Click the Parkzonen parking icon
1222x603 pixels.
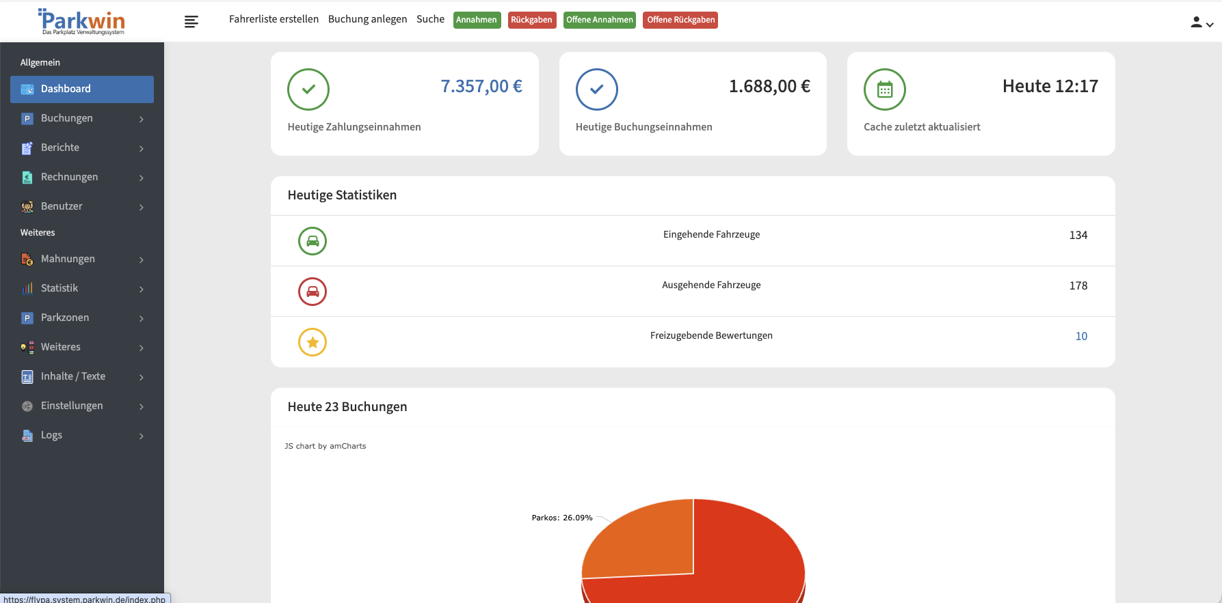coord(27,318)
